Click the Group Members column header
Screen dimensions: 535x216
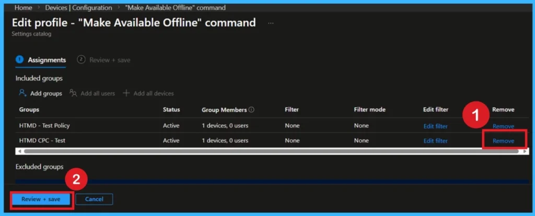coord(224,110)
